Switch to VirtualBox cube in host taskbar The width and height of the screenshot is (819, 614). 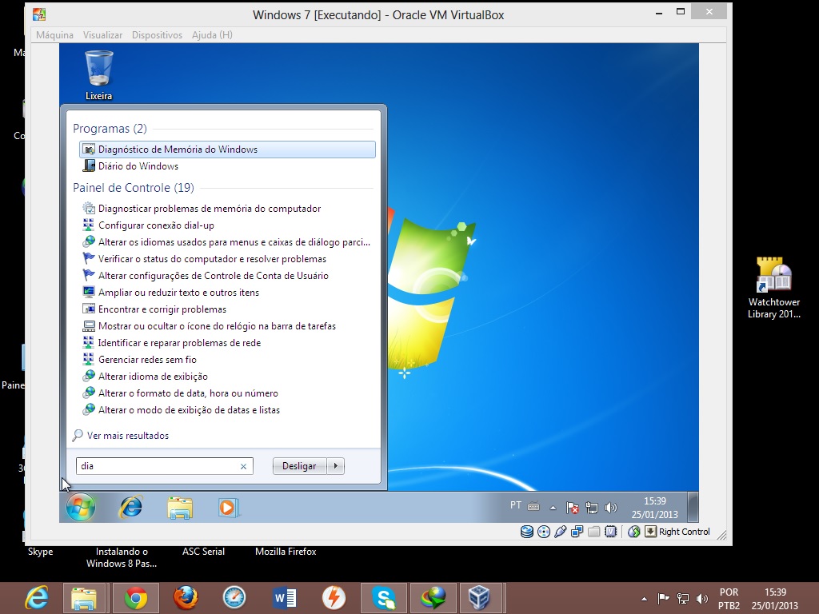click(479, 598)
